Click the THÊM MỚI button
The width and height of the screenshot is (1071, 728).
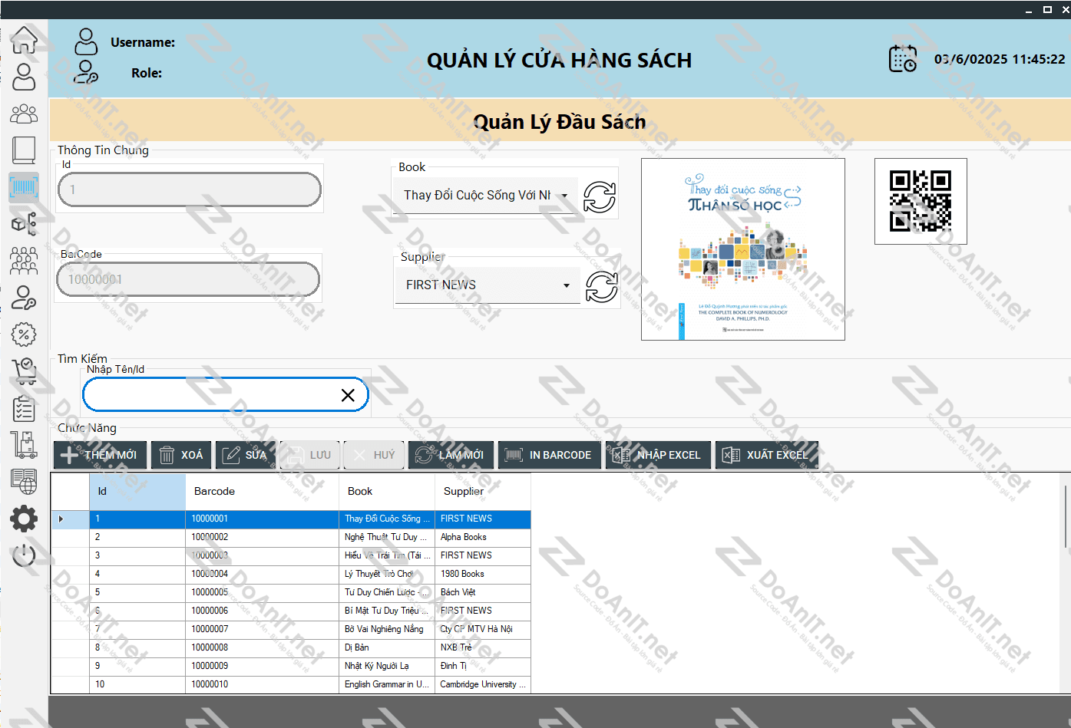coord(100,455)
